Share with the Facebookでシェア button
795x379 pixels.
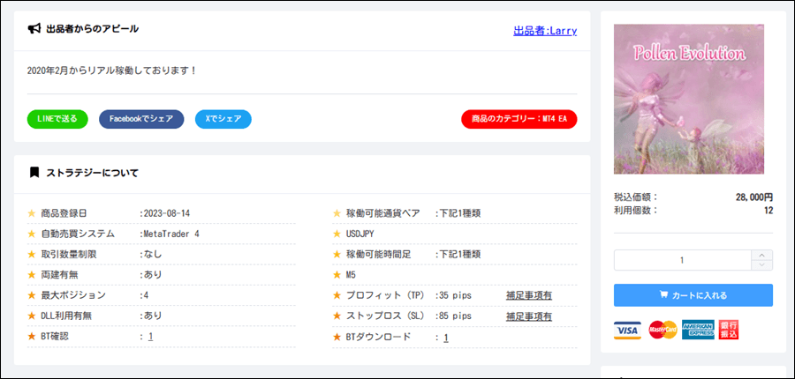141,119
